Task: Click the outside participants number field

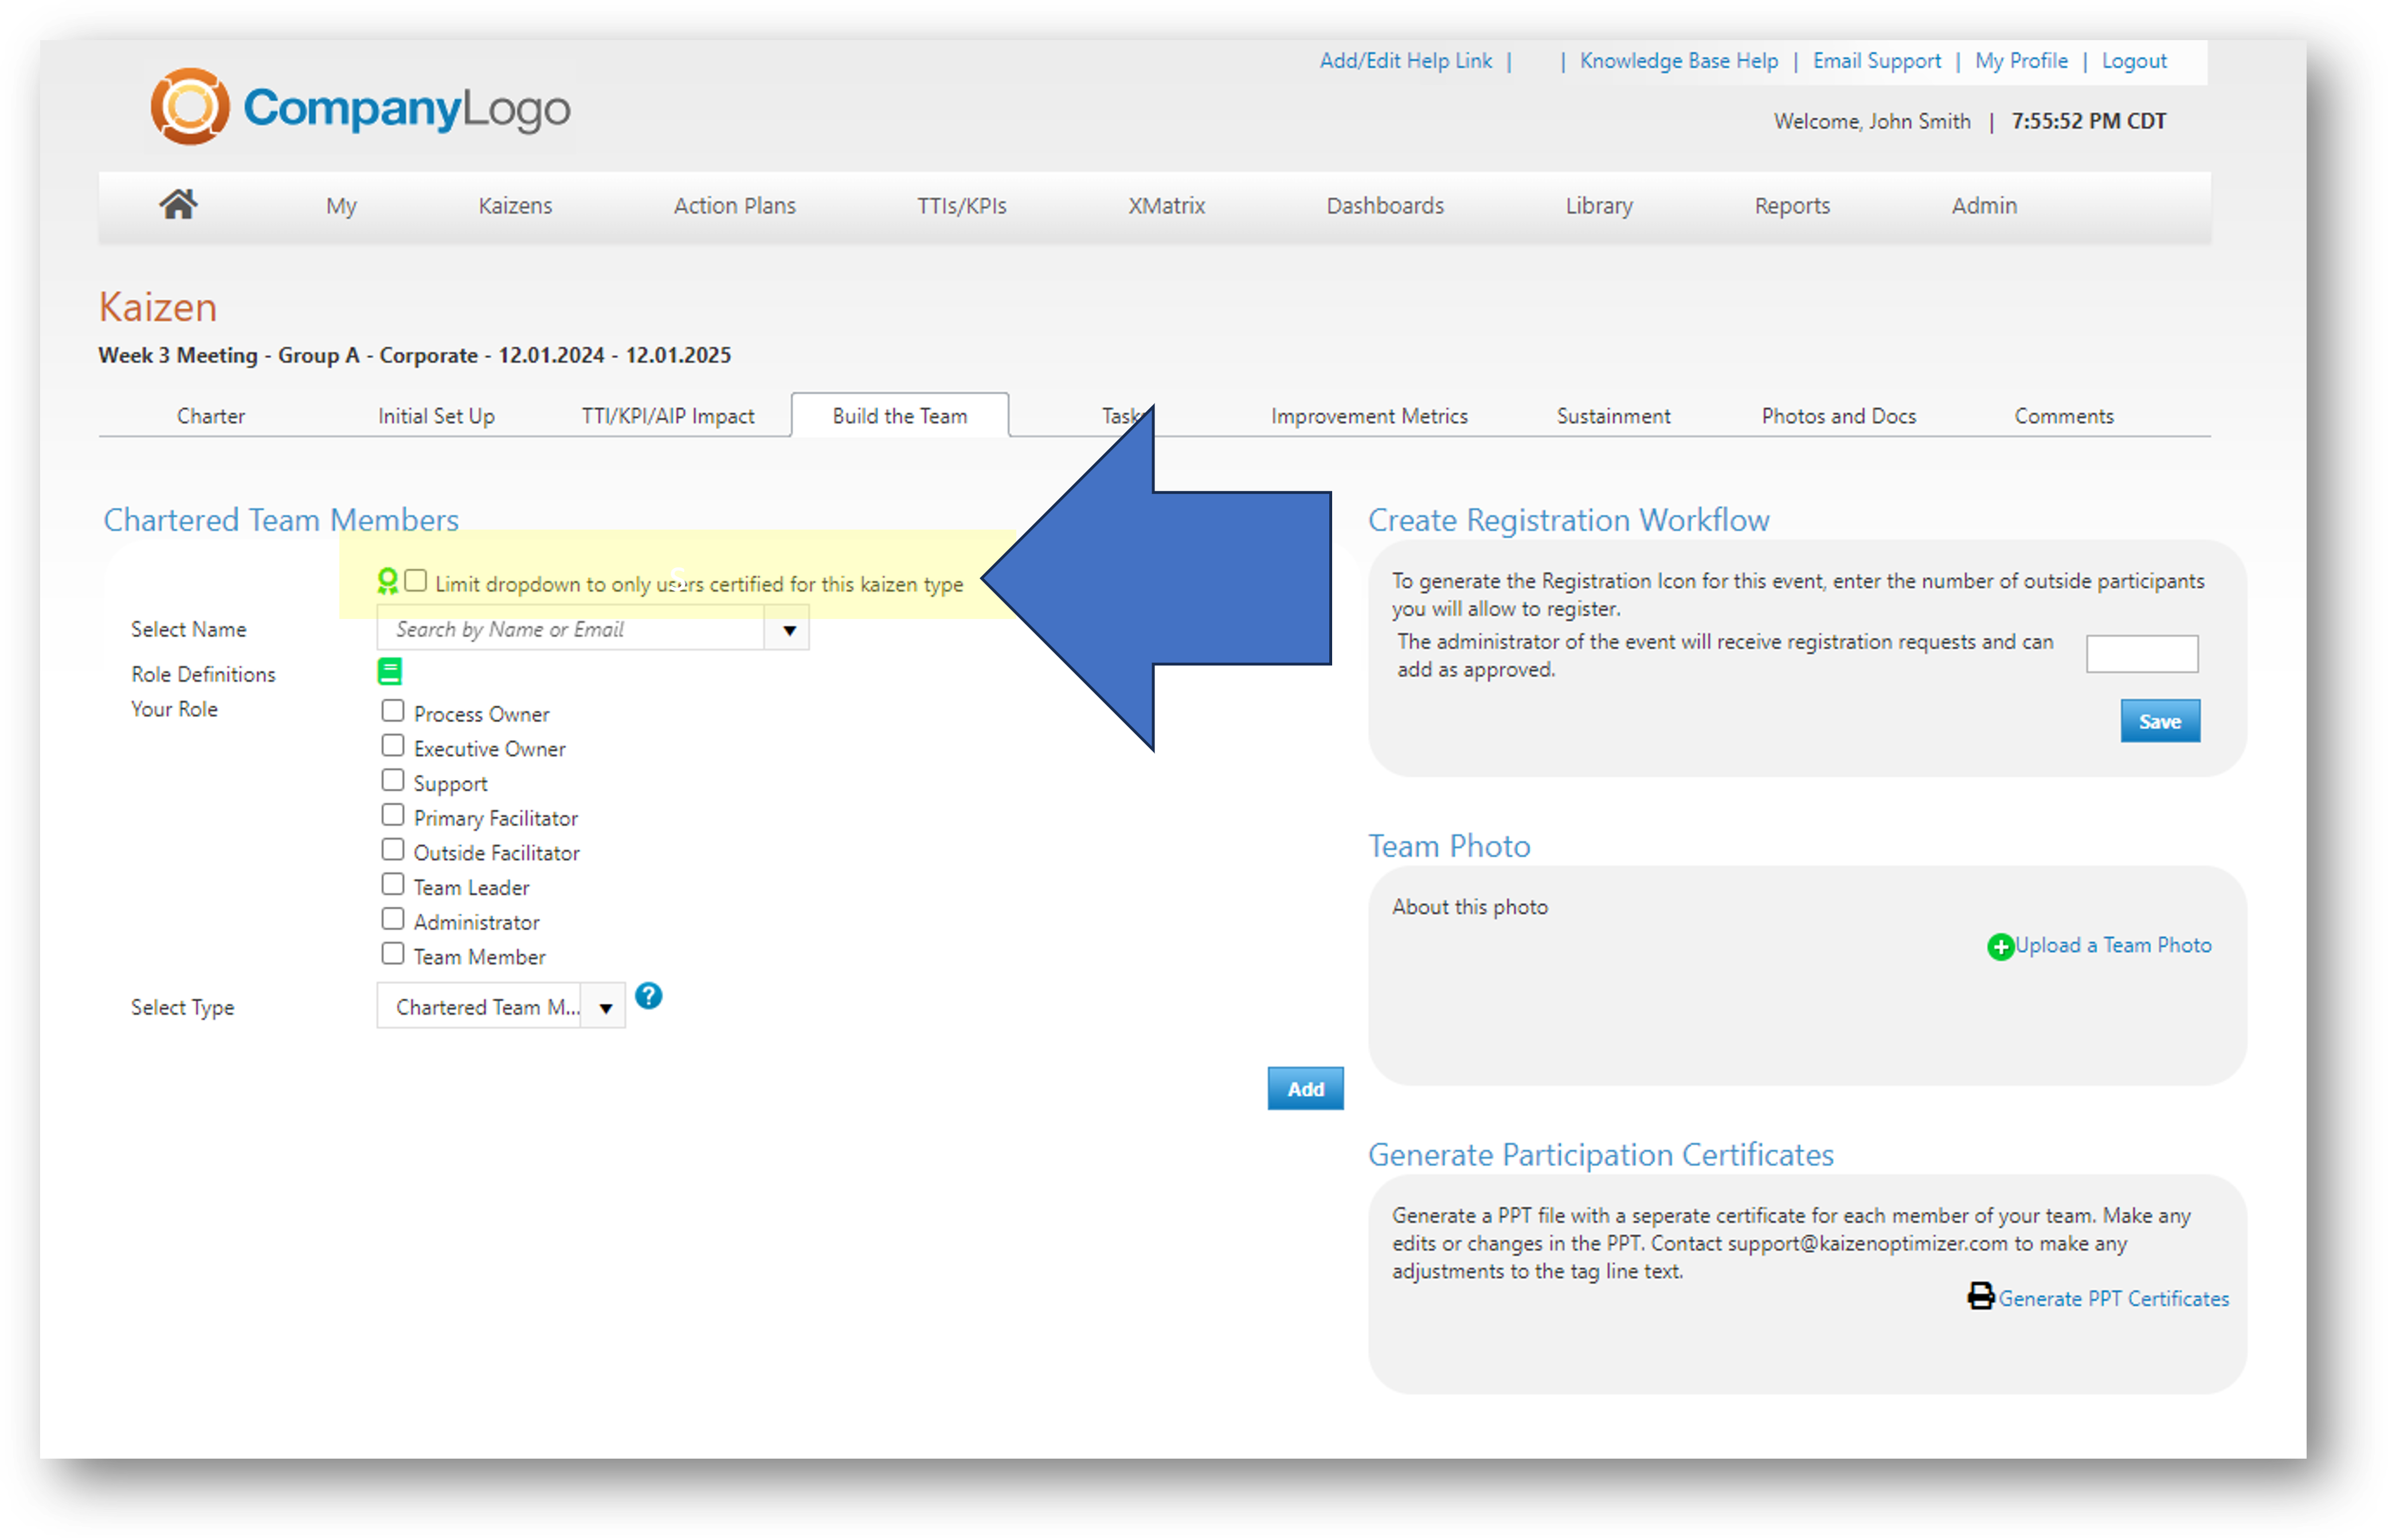Action: click(2141, 654)
